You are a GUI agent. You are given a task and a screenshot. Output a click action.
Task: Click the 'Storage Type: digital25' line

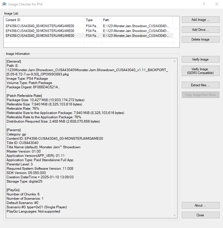click(24, 181)
